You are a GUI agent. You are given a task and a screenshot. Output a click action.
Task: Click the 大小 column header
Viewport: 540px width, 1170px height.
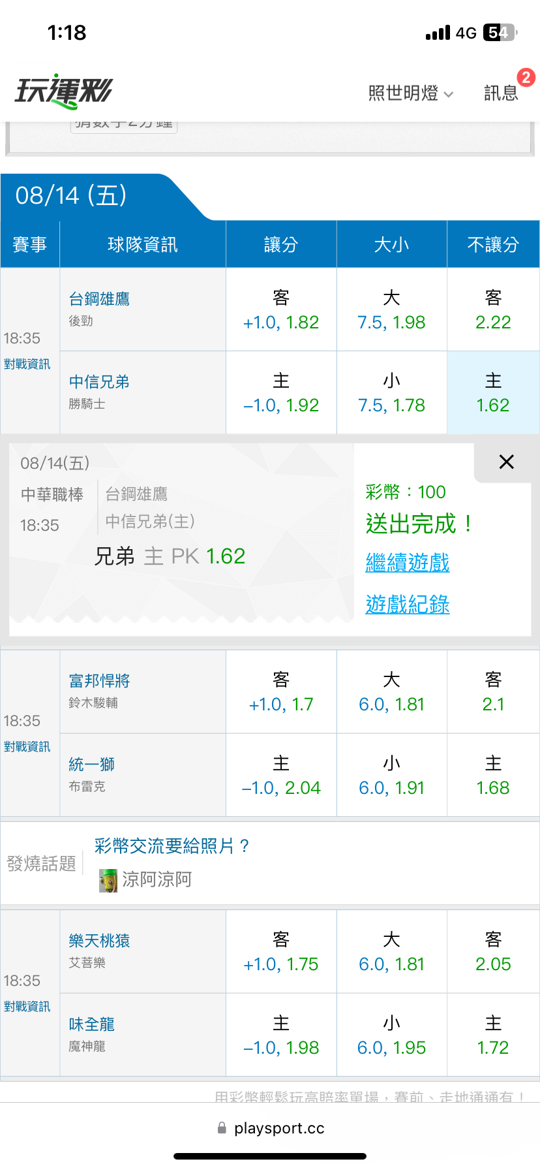pos(391,245)
